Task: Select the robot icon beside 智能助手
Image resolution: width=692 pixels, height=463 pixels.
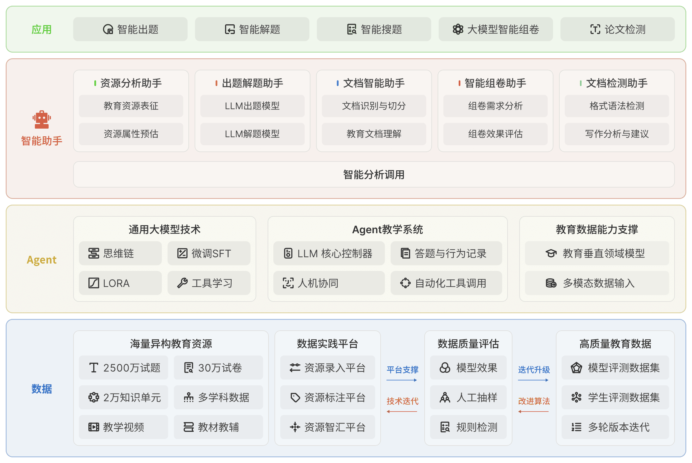Action: coord(41,120)
